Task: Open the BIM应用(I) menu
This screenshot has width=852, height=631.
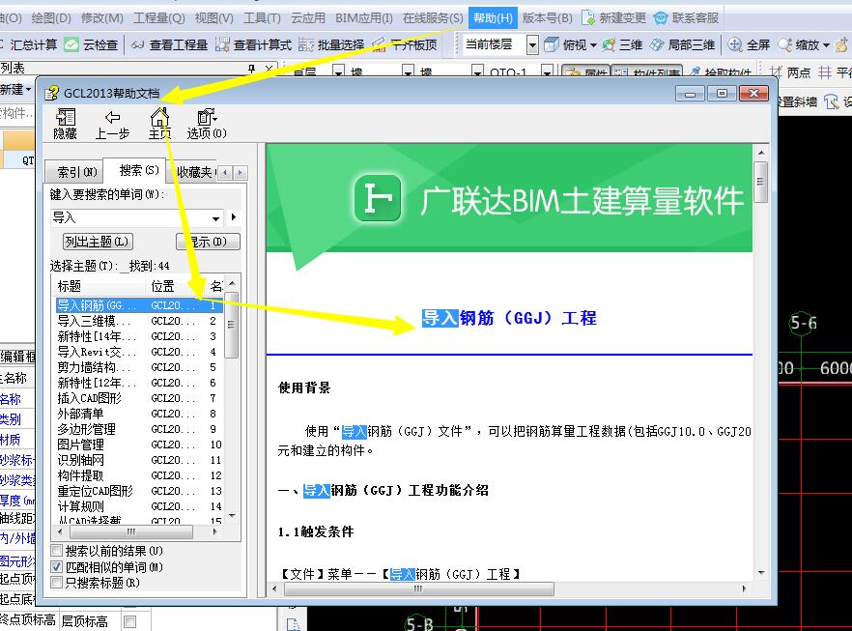Action: coord(363,18)
